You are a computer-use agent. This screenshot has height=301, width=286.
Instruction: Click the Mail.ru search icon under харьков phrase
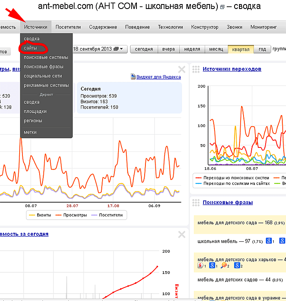coord(224,265)
